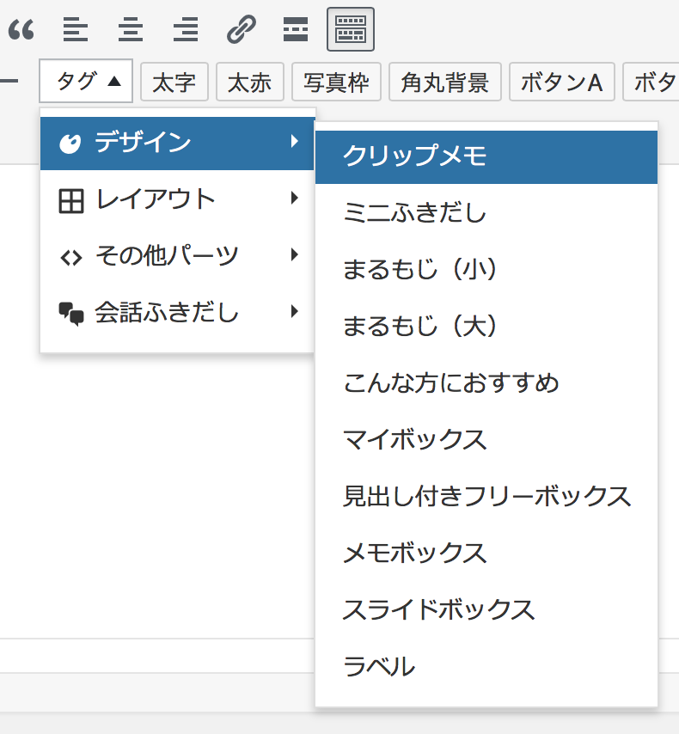Click the デザイン palette icon

point(70,144)
